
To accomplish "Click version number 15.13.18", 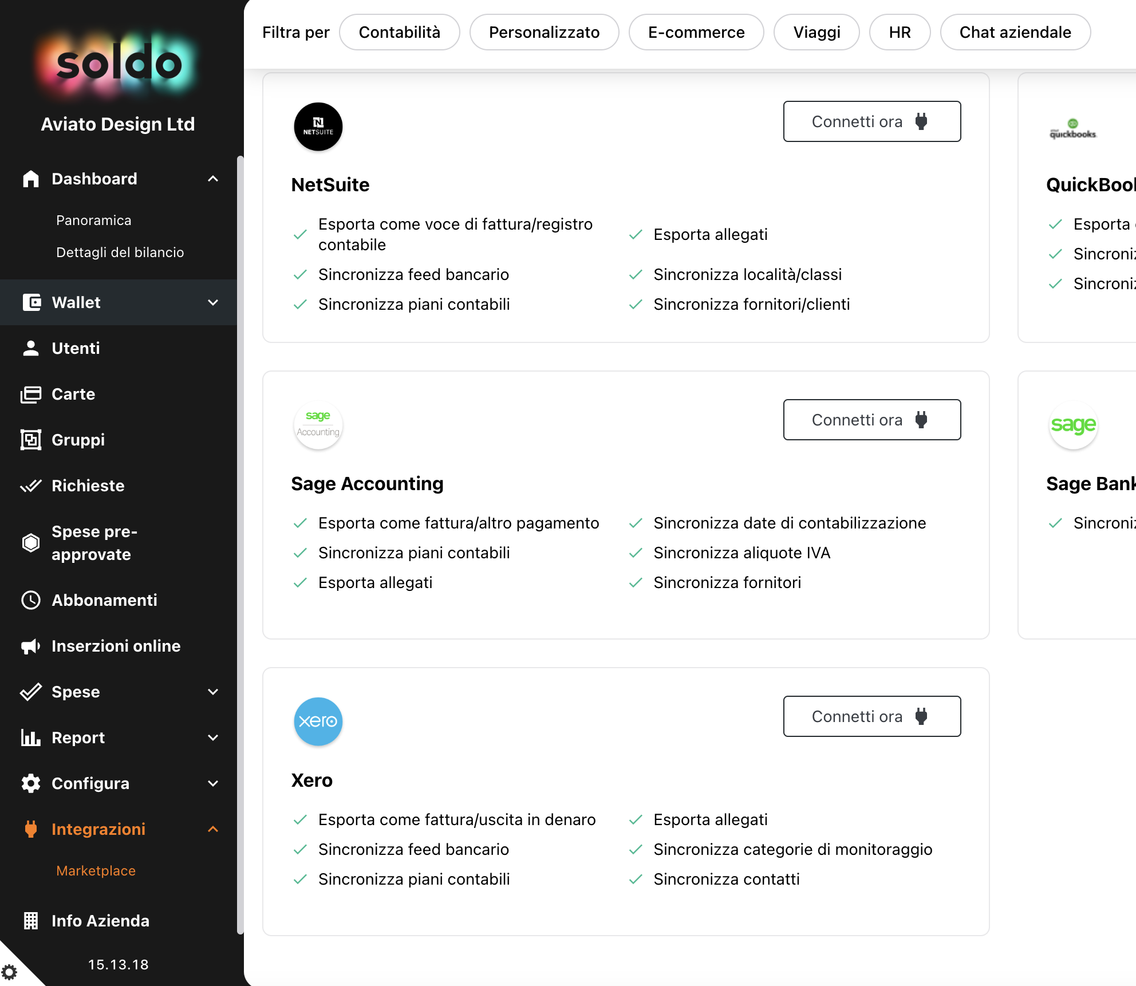I will tap(119, 965).
